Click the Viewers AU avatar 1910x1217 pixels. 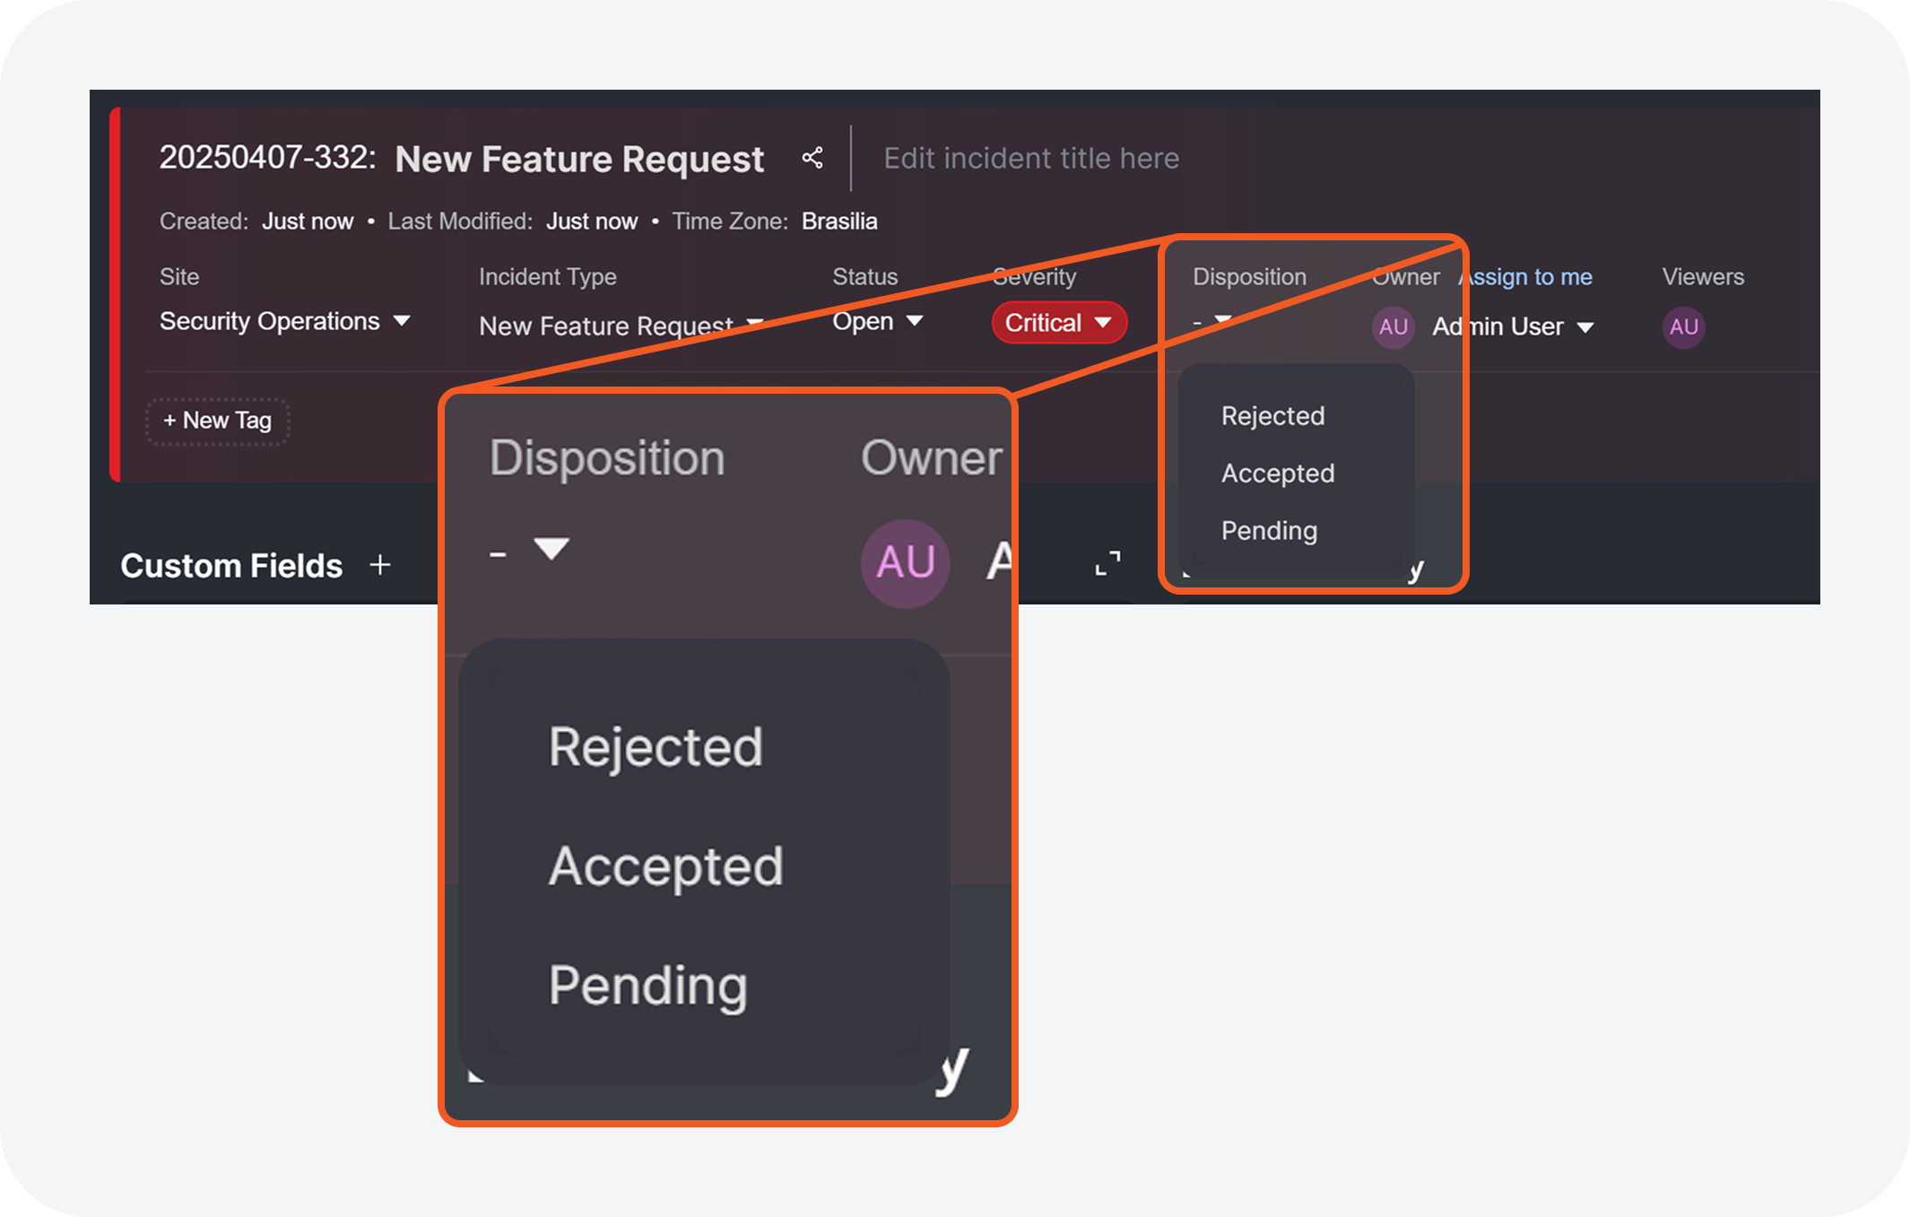(1683, 326)
